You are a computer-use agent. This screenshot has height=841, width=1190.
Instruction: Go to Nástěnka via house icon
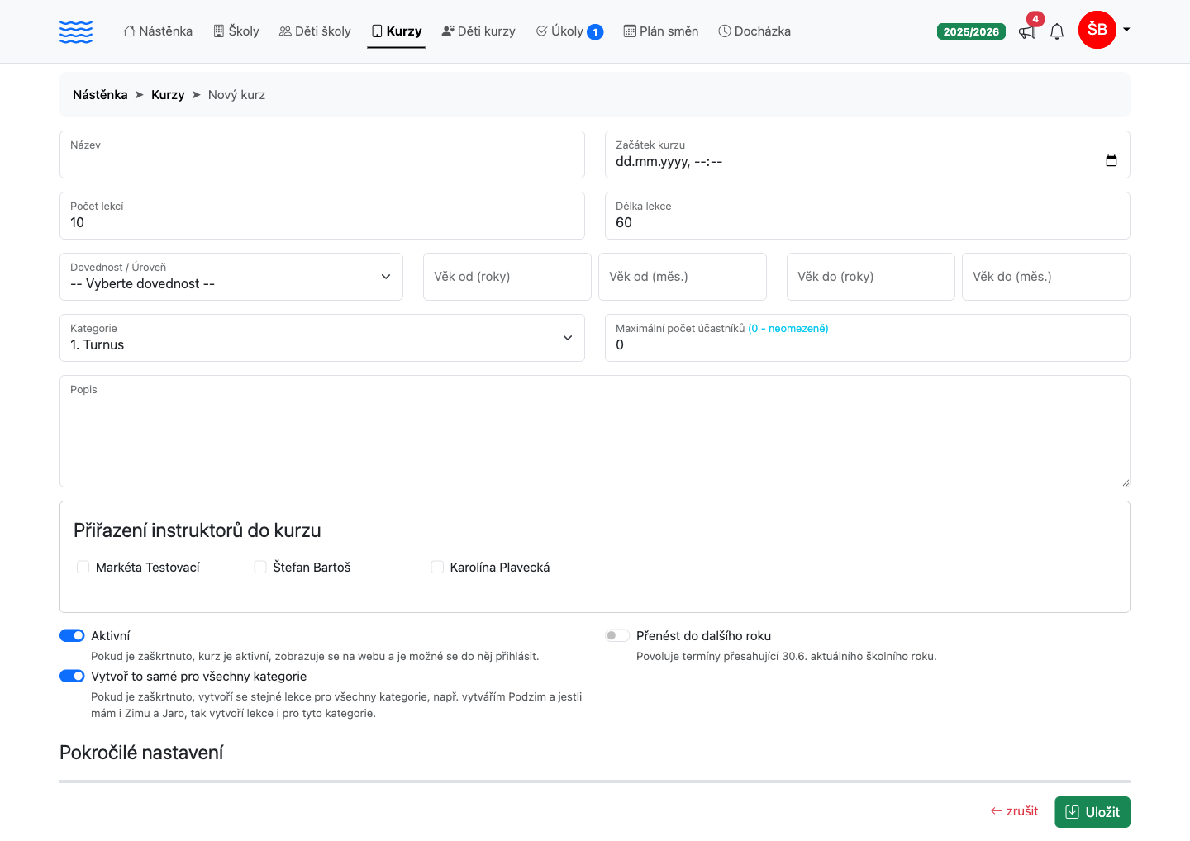click(129, 31)
